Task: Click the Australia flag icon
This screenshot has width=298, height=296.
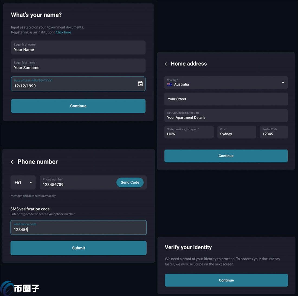Action: 170,85
